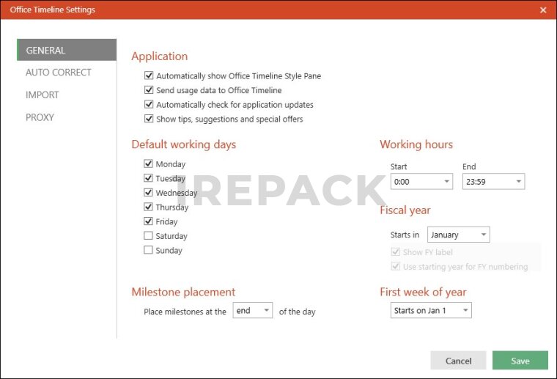This screenshot has width=557, height=379.
Task: Open the AUTO CORRECT settings tab
Action: (x=59, y=73)
